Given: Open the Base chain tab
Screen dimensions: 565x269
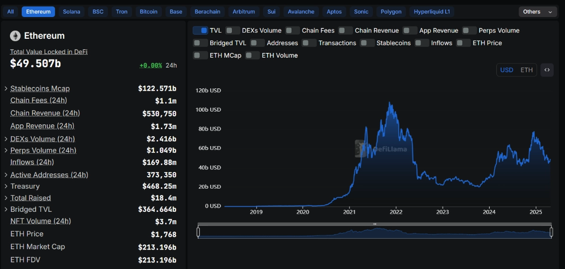Looking at the screenshot, I should [176, 12].
